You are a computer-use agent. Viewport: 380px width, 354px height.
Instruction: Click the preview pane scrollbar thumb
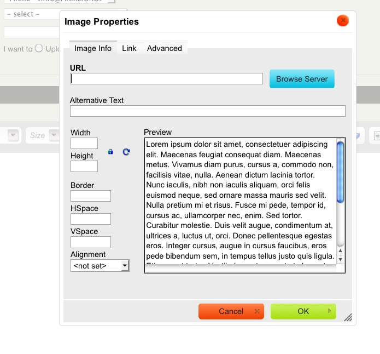coord(340,172)
